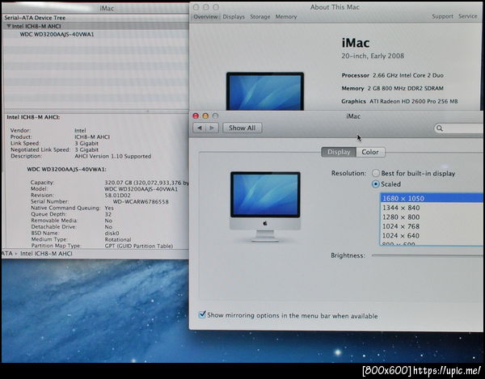Screen dimensions: 485x379
Task: Toggle Show mirroring options in menu bar checkbox
Action: (x=202, y=314)
